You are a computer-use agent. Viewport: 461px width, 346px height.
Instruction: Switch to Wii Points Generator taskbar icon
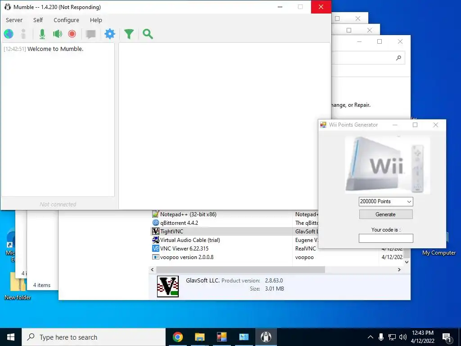[x=222, y=337]
